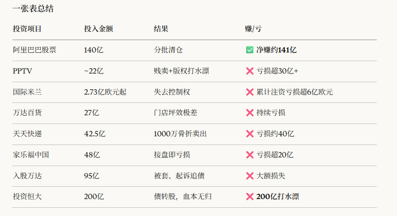
Task: Click the red X icon beside 持续亏损
Action: [250, 113]
